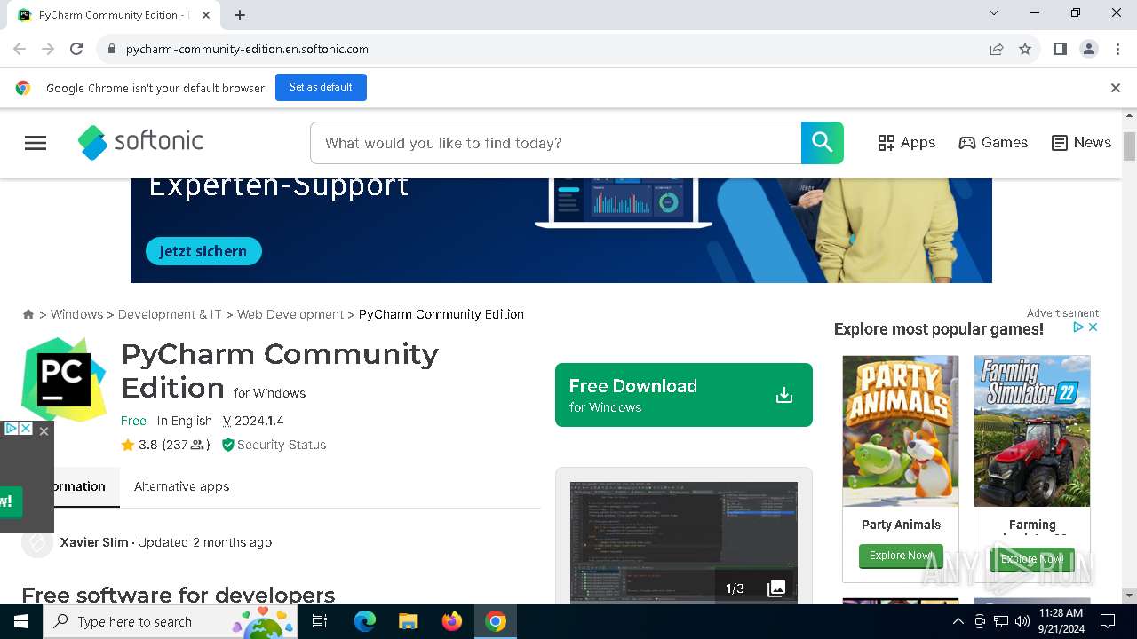Open the Farming Simulator 22 image

tap(1032, 431)
